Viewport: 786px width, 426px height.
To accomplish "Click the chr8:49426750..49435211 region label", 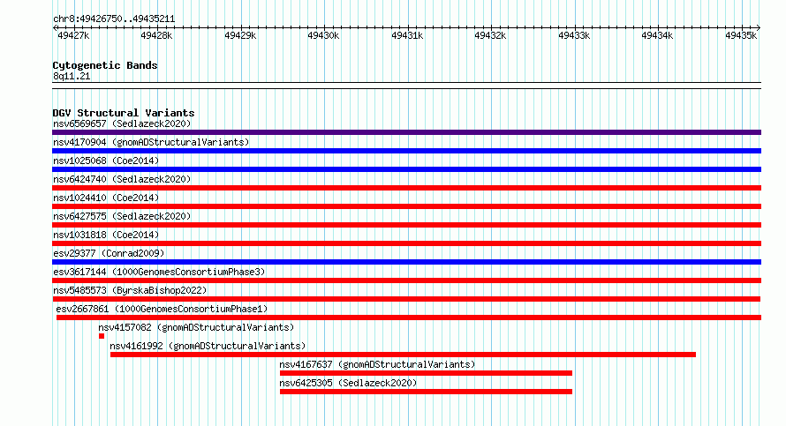I will tap(114, 19).
